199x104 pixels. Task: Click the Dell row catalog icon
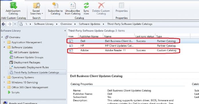71,41
